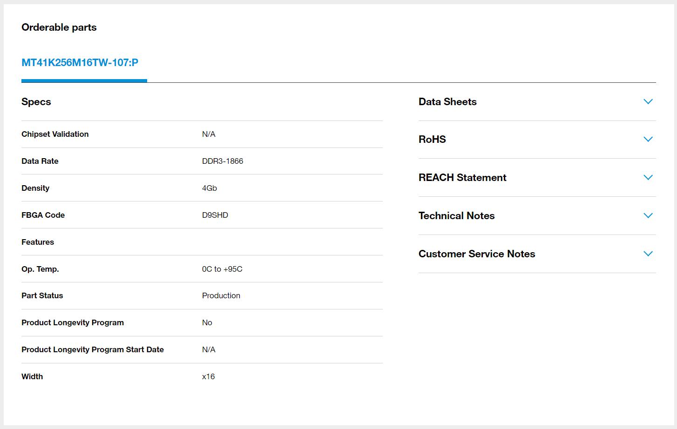Click the Specs section heading
Screen dimensions: 677x429
point(36,102)
